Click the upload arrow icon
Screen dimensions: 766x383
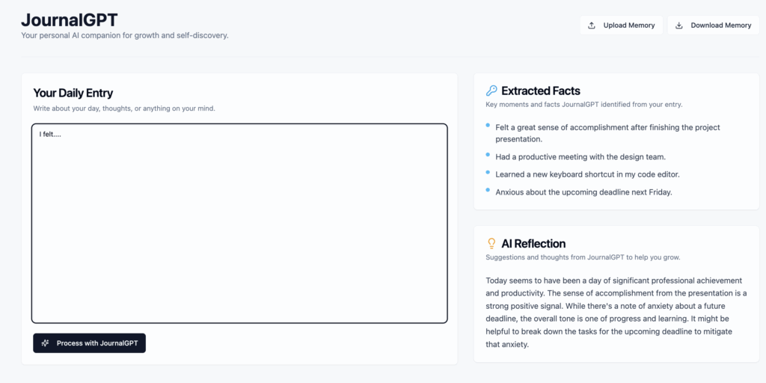click(591, 25)
